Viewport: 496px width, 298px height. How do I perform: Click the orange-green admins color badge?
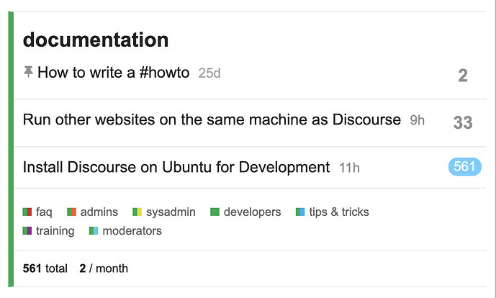(71, 212)
